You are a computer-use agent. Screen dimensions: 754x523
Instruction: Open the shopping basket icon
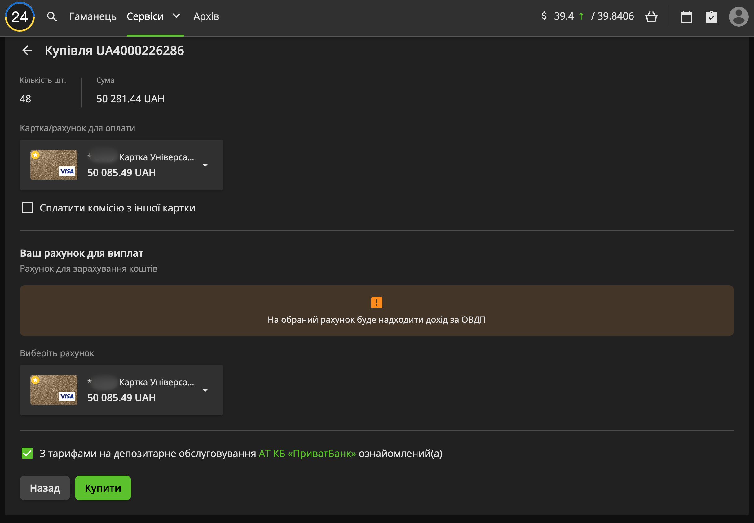coord(651,16)
